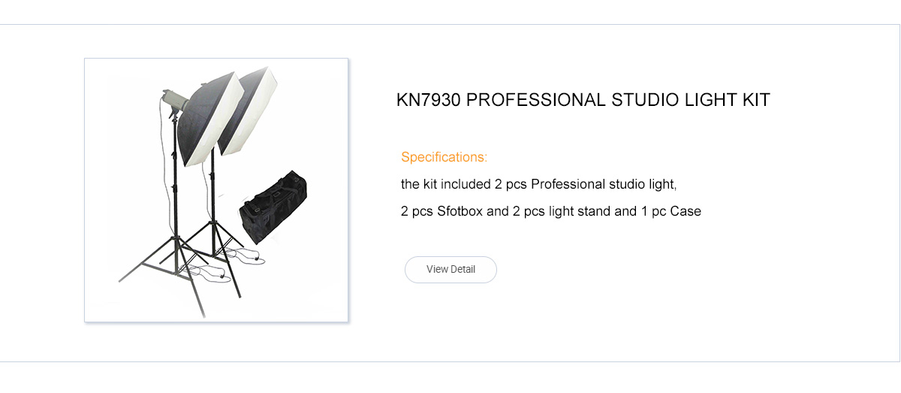Click the description line starting 'the kit included'
This screenshot has width=901, height=393.
tap(539, 184)
